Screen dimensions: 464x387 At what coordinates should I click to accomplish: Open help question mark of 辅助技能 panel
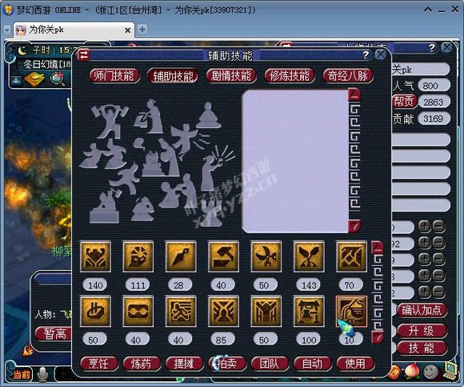pos(366,54)
